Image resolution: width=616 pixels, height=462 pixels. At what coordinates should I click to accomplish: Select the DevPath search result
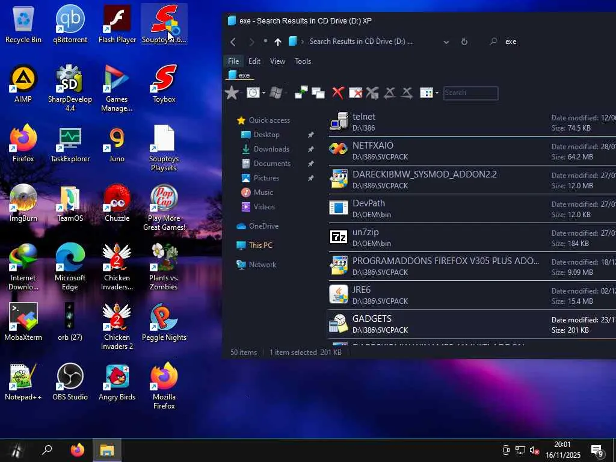coord(472,209)
